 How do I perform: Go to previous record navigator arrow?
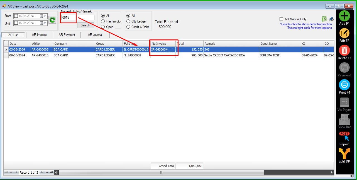(16, 172)
